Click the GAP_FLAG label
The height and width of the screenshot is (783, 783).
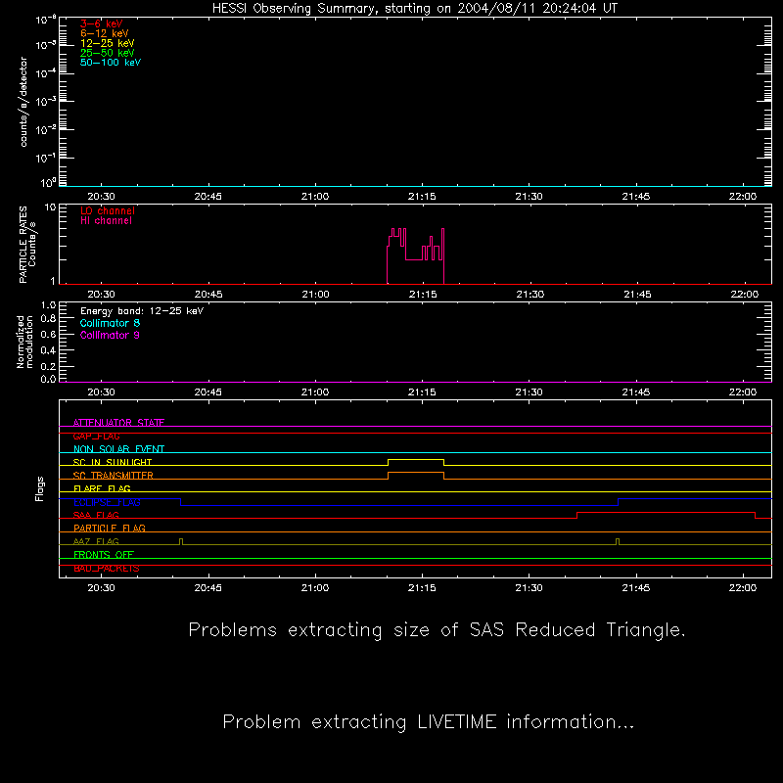point(96,436)
